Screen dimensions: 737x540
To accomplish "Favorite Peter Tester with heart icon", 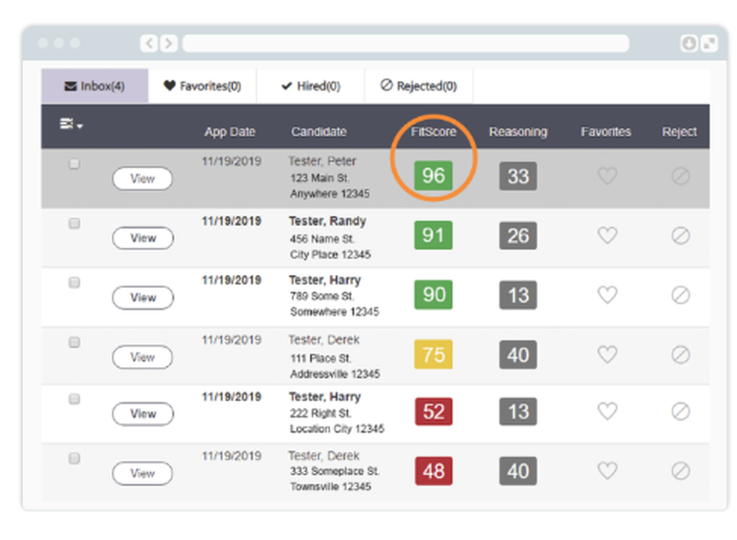I will coord(607,176).
